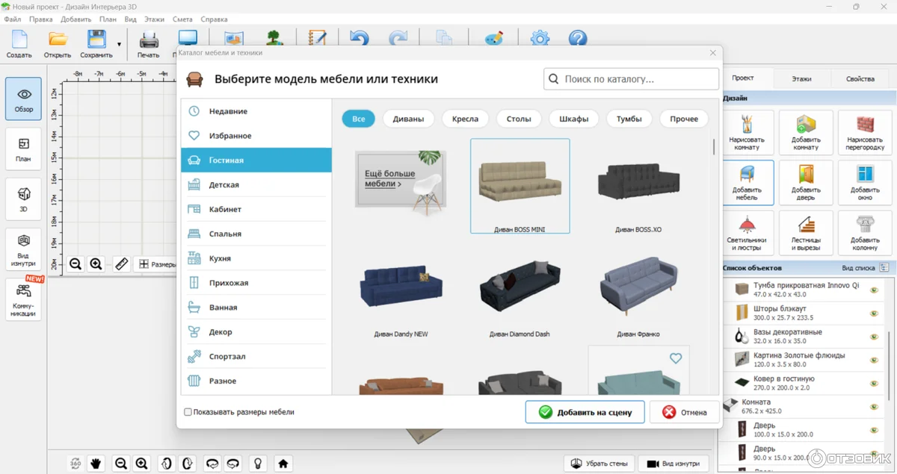Switch to the План view mode

pyautogui.click(x=24, y=149)
